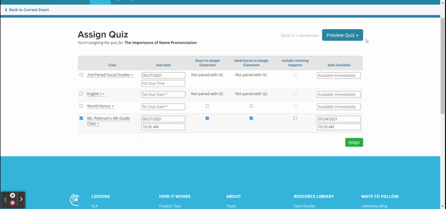Open the Team footer link
The height and width of the screenshot is (209, 446).
[x=231, y=206]
